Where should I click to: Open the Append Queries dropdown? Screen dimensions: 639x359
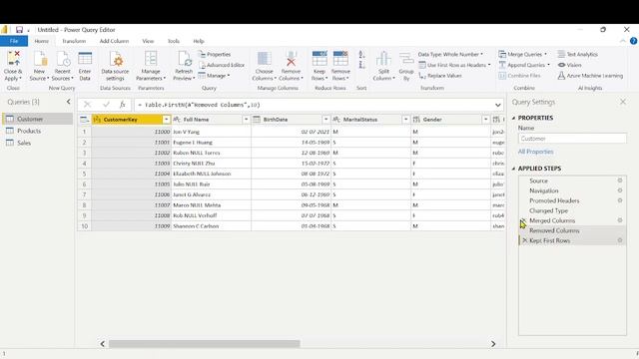click(524, 65)
